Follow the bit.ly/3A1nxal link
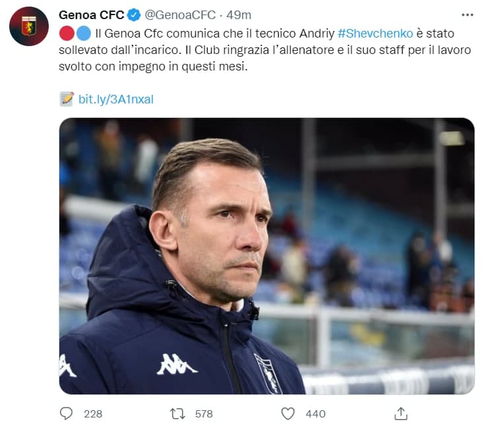 [116, 99]
